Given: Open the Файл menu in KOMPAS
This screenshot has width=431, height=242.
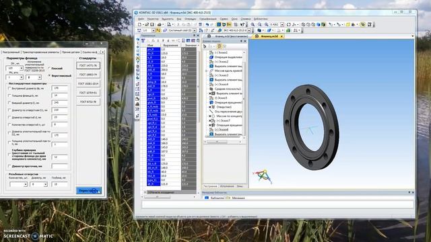Looking at the screenshot, I should (x=141, y=19).
